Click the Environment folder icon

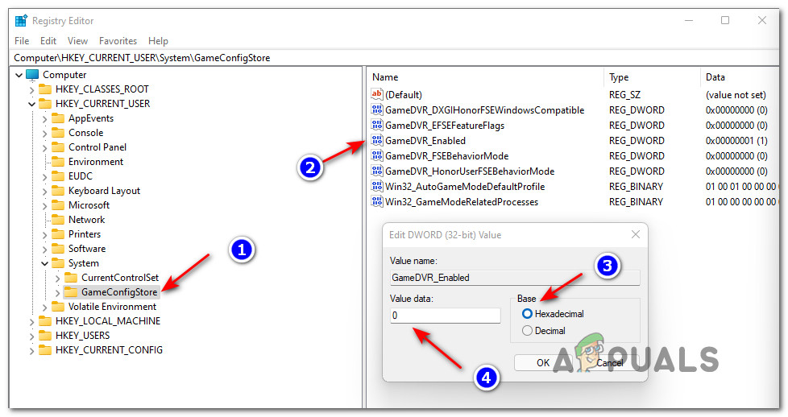tap(58, 163)
